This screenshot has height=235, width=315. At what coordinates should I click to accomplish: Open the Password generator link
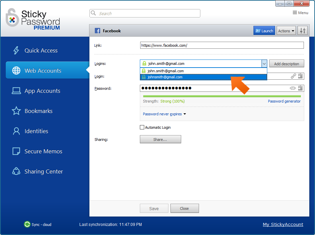coord(284,101)
